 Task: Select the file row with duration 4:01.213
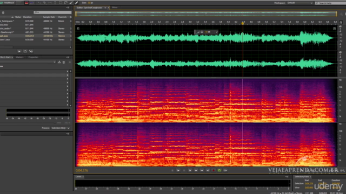tap(36, 32)
